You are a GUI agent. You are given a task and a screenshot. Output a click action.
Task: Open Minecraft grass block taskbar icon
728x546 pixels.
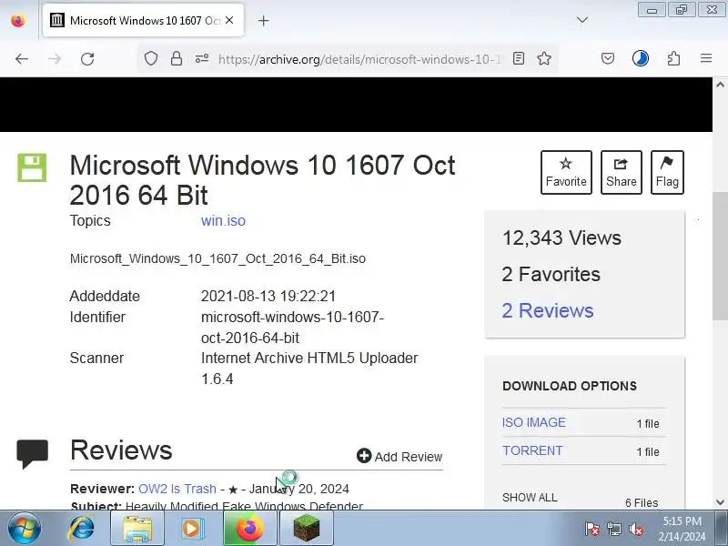click(x=307, y=529)
